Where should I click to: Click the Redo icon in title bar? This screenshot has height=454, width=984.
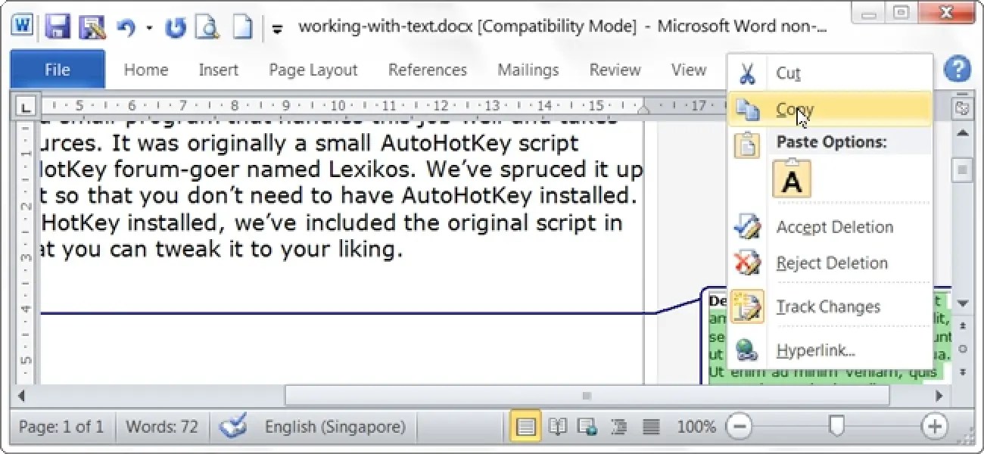point(175,28)
